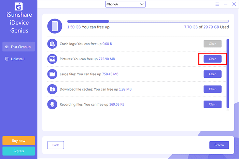The width and height of the screenshot is (239, 159).
Task: Click the Crash logs calendar icon
Action: (52, 44)
